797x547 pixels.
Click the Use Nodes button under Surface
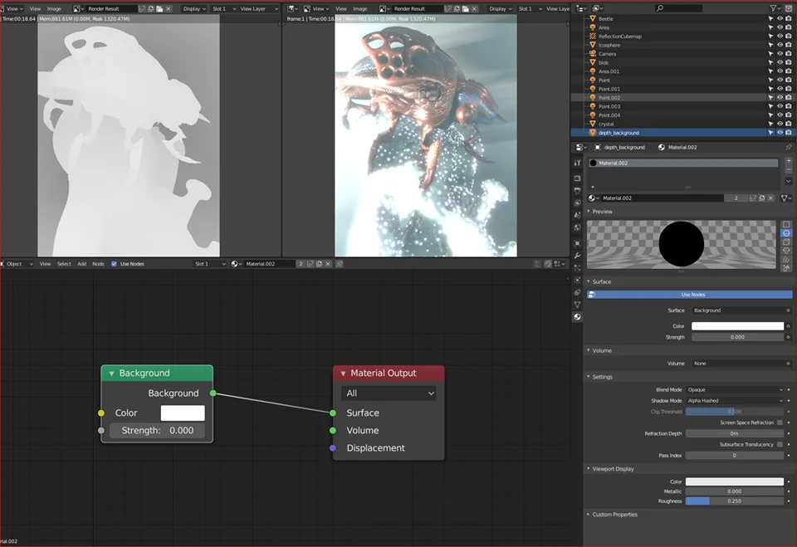[692, 294]
